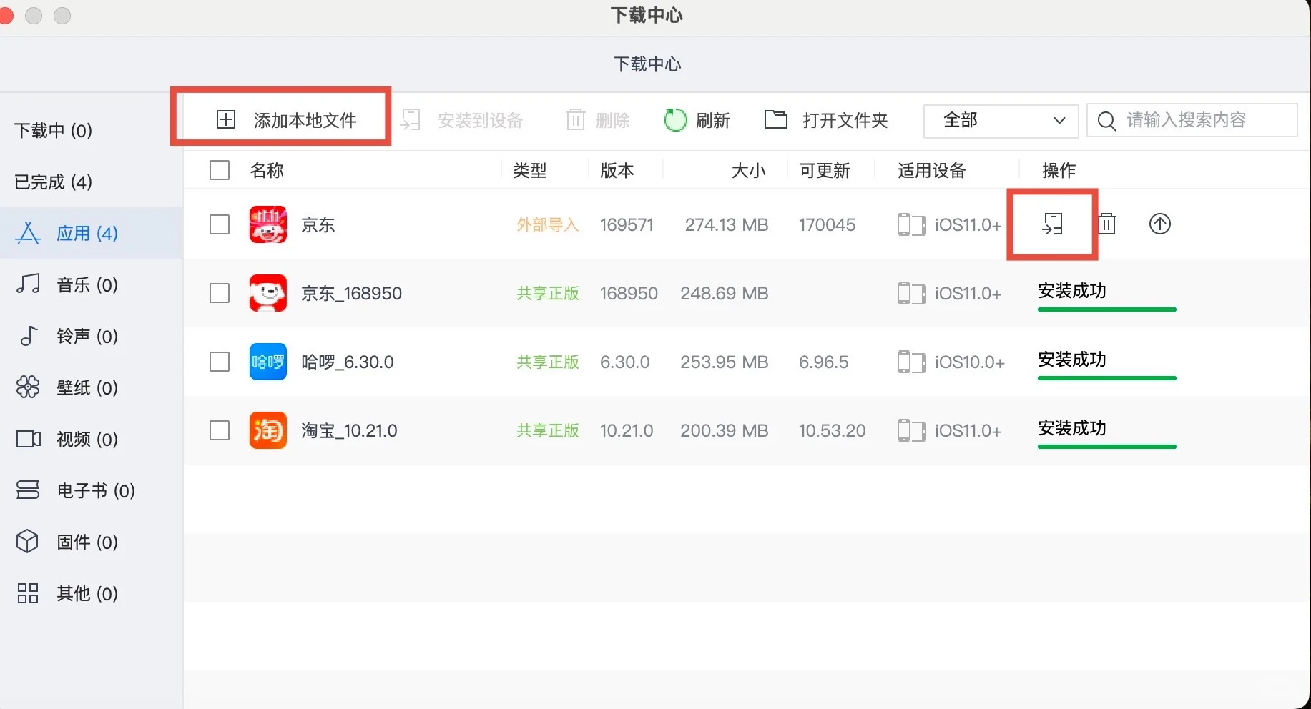Click the install-to-device icon for 京东

[1051, 224]
